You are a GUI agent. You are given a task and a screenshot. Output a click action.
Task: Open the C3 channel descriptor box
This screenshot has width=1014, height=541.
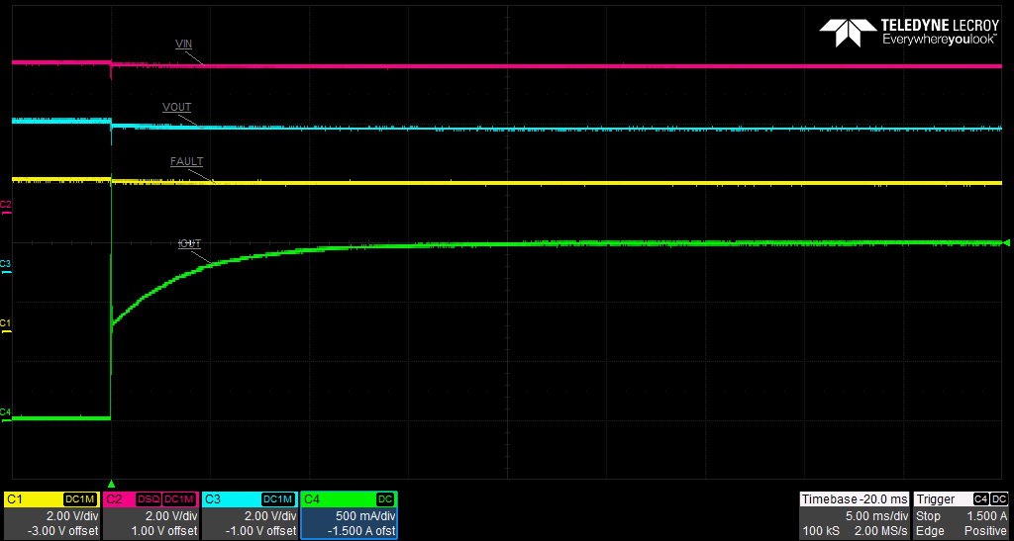(x=250, y=514)
